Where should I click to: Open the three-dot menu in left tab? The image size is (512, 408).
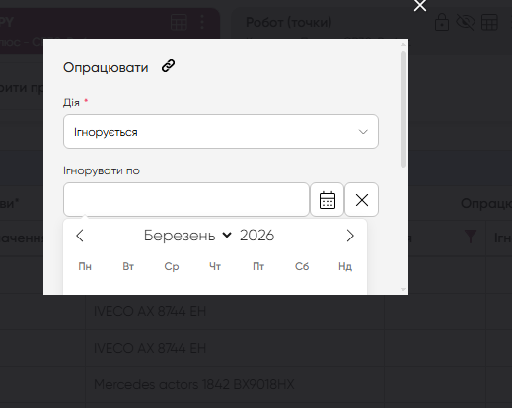tap(202, 22)
